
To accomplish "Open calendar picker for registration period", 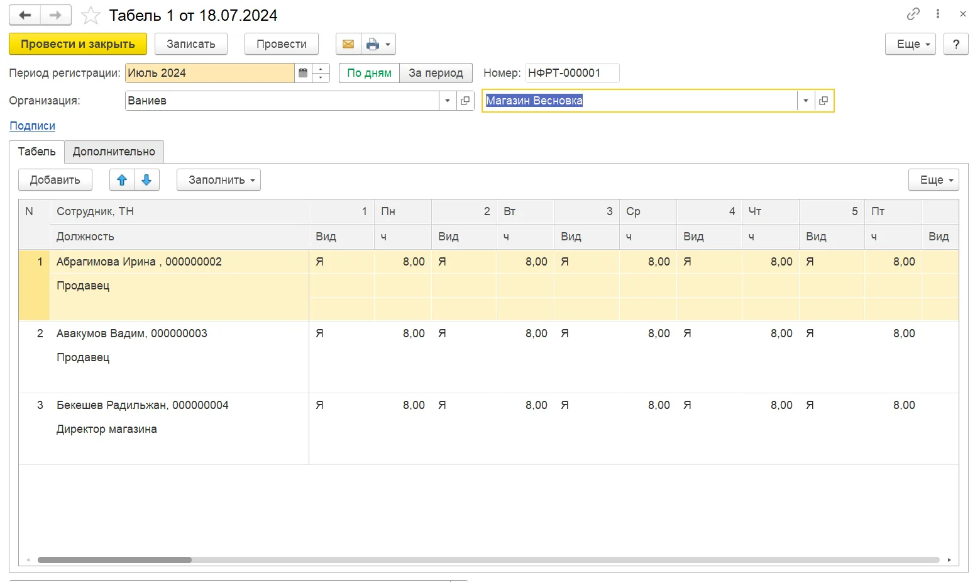I will click(x=303, y=73).
